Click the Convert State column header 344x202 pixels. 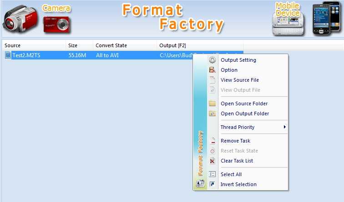125,45
